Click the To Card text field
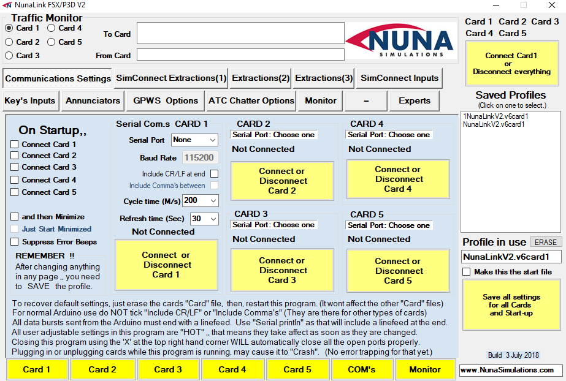This screenshot has height=381, width=566. (240, 33)
